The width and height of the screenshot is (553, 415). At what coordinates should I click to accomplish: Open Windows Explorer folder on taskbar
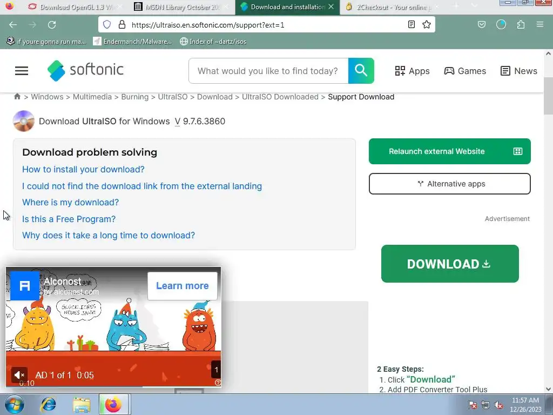(x=82, y=404)
